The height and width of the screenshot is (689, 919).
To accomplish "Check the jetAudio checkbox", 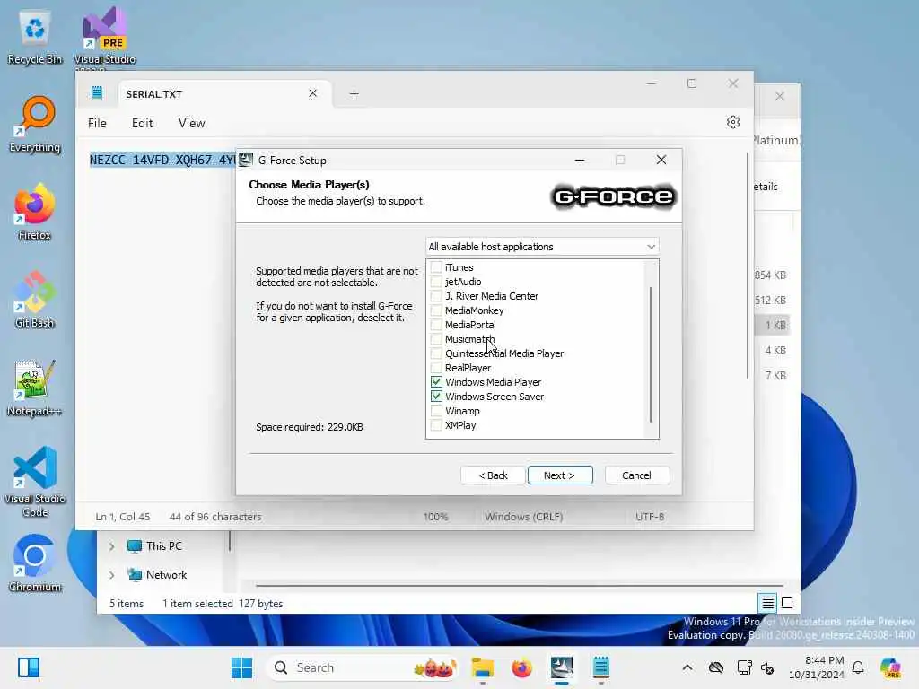I will [436, 282].
